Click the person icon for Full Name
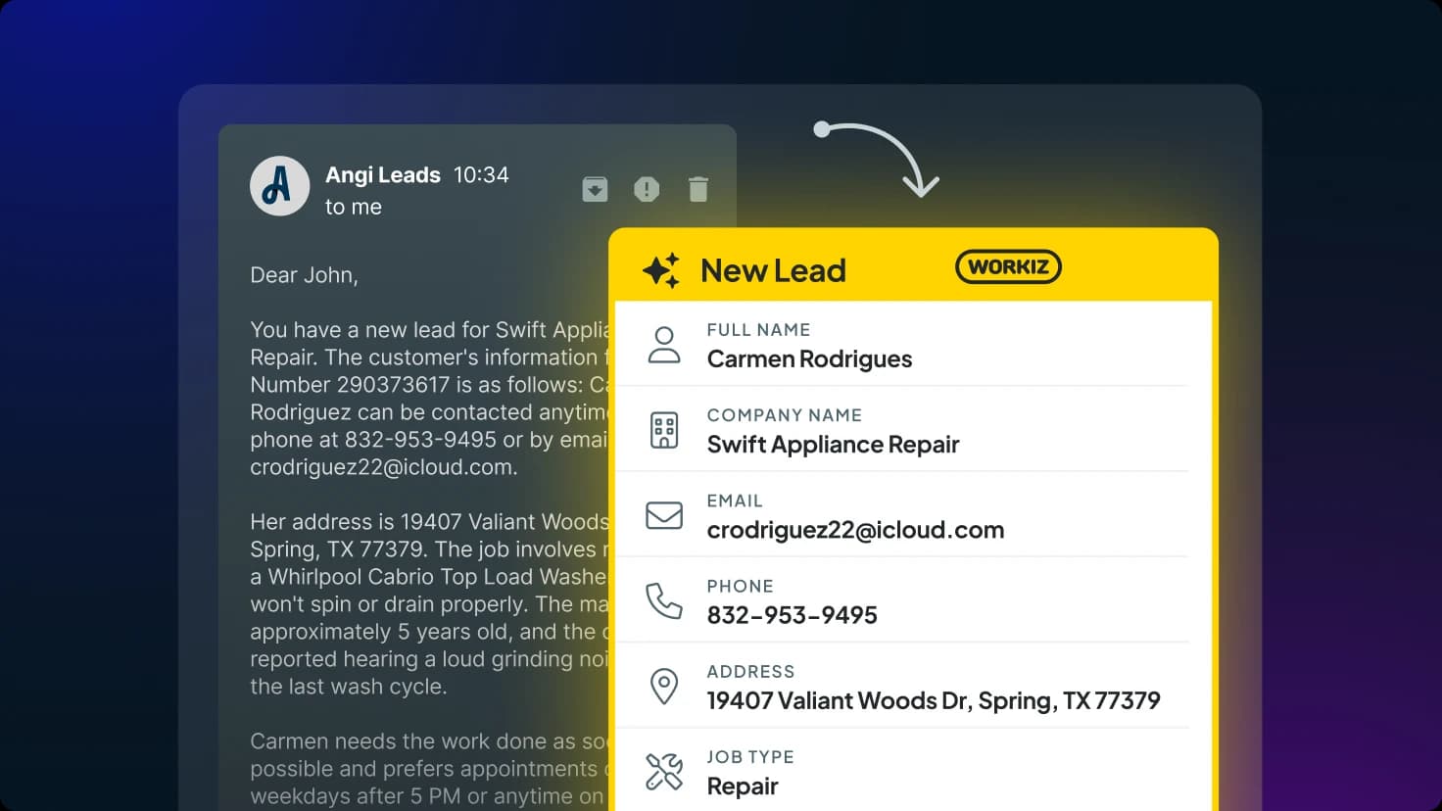Viewport: 1442px width, 811px height. pyautogui.click(x=664, y=345)
